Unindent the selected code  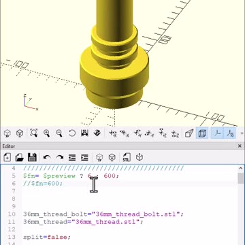click(72, 157)
